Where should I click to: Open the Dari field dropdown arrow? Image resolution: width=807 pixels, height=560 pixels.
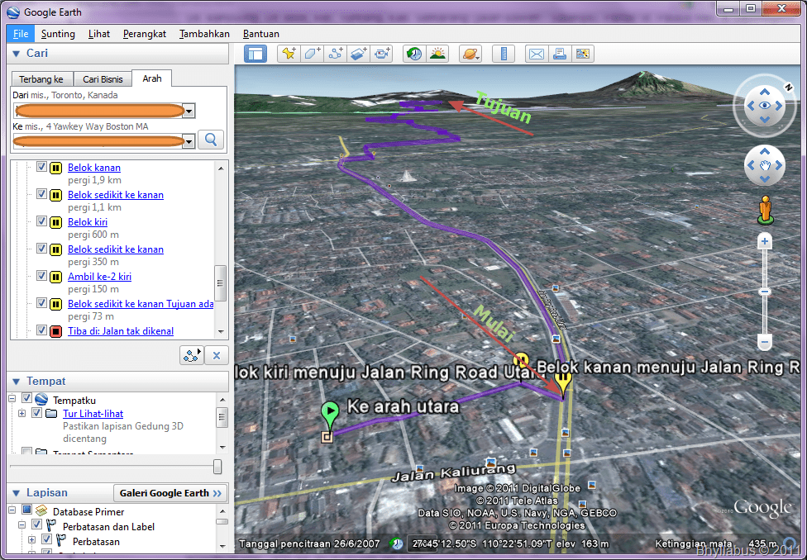tap(189, 111)
